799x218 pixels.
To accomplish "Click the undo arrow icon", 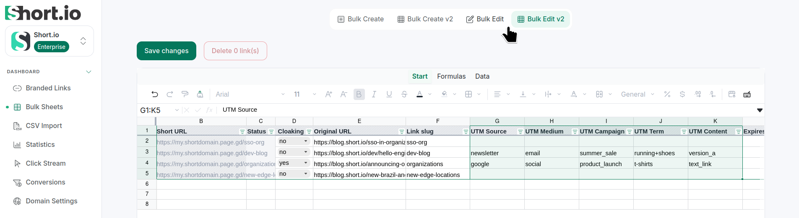I will coord(155,94).
